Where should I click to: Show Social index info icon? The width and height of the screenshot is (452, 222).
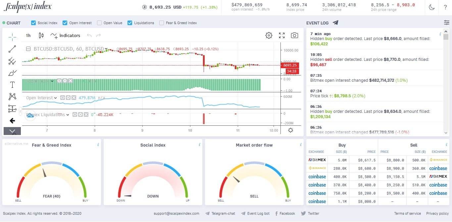point(199,145)
